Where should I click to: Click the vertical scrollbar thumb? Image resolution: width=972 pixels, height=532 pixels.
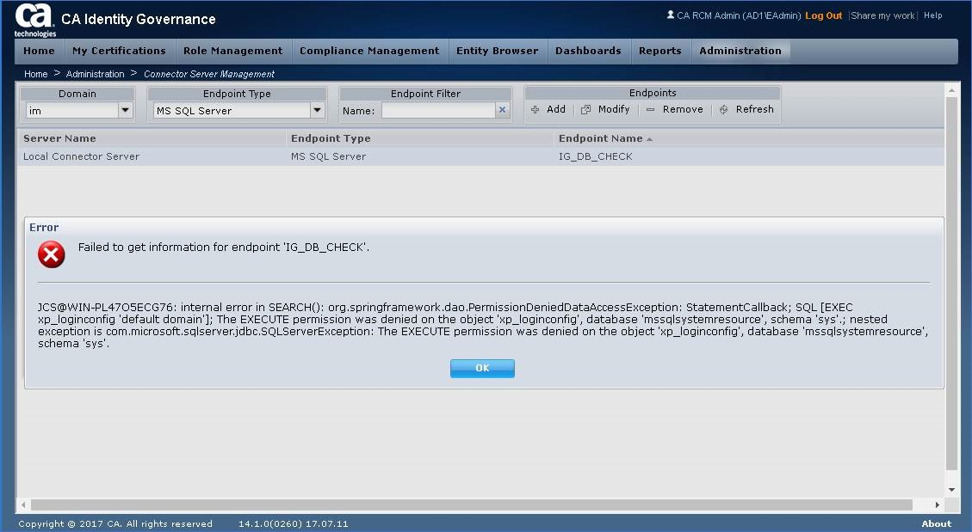pos(951,284)
